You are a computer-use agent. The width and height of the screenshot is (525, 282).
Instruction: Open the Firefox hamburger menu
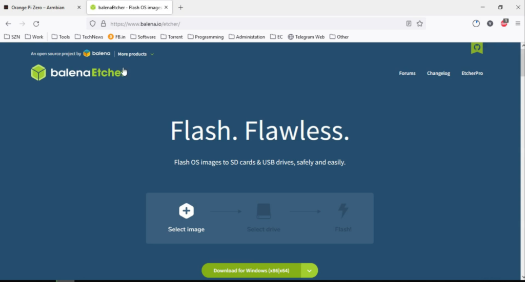(518, 24)
